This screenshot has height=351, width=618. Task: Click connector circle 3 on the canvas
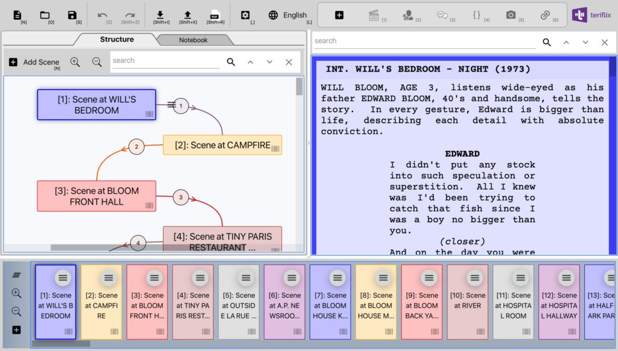pos(181,197)
